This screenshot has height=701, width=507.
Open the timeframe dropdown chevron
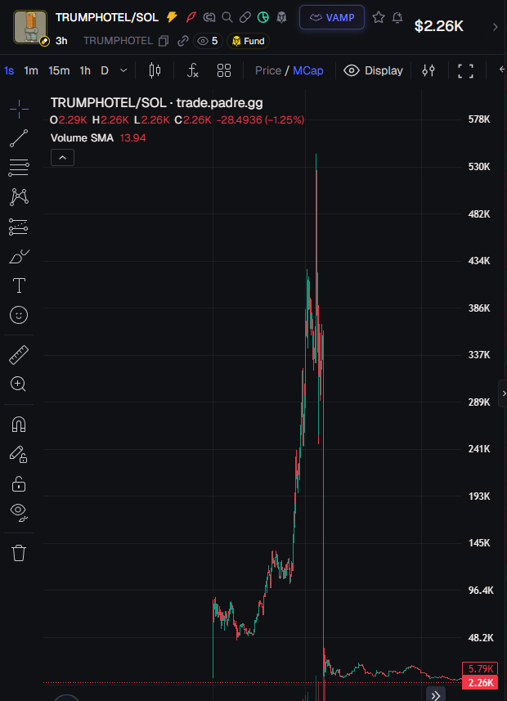[x=123, y=70]
